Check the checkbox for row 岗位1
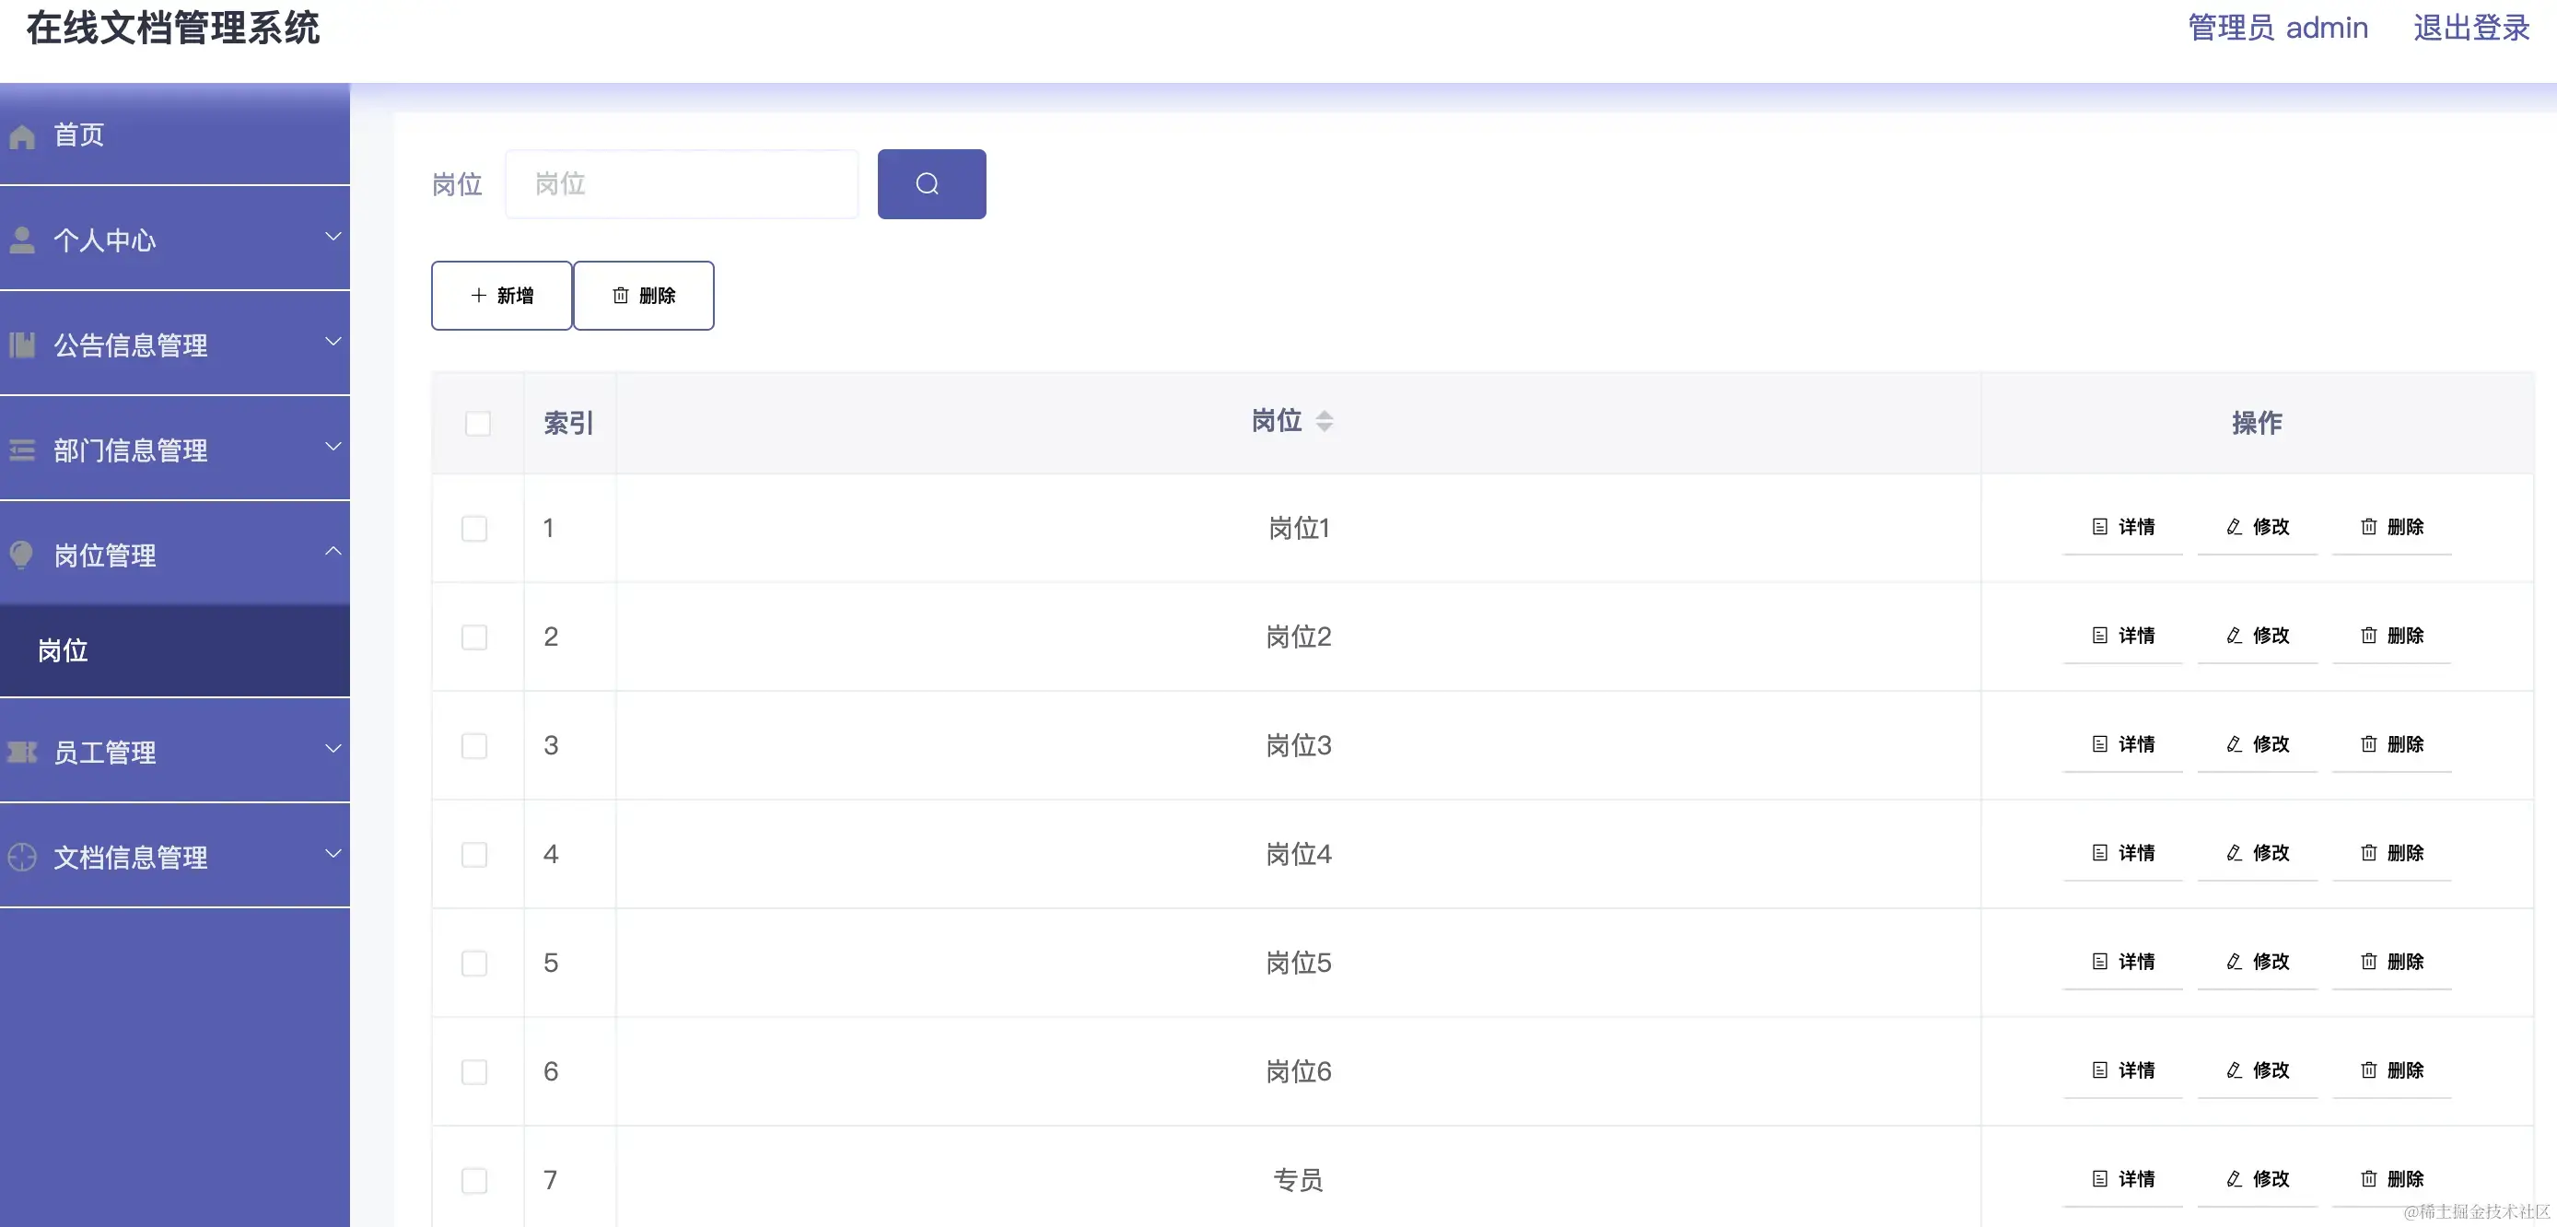Screen dimensions: 2557x1227 (474, 529)
